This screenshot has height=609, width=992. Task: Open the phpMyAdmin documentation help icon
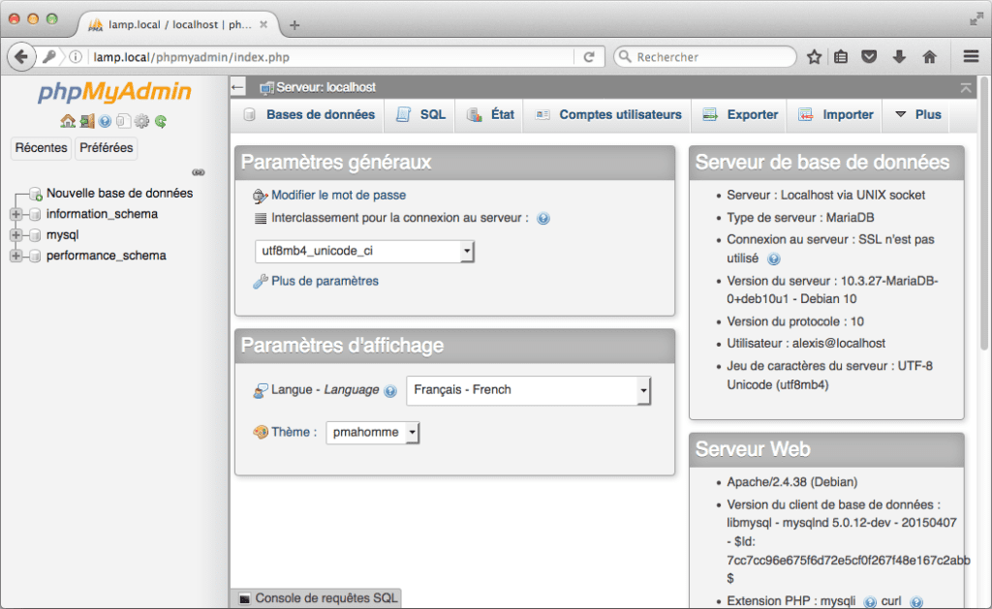pyautogui.click(x=105, y=120)
